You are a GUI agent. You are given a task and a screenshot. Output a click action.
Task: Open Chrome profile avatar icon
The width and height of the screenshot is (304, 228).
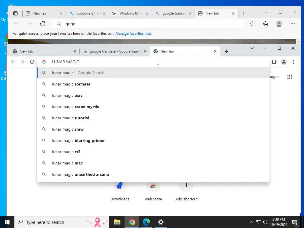click(284, 62)
